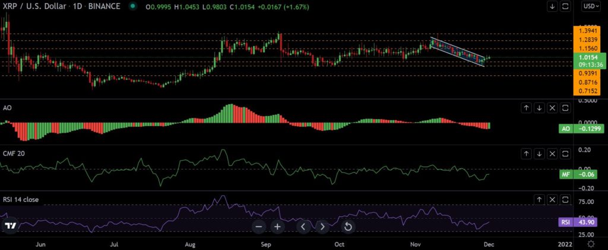Click the 1.1560 price level label
The width and height of the screenshot is (608, 250).
[587, 49]
